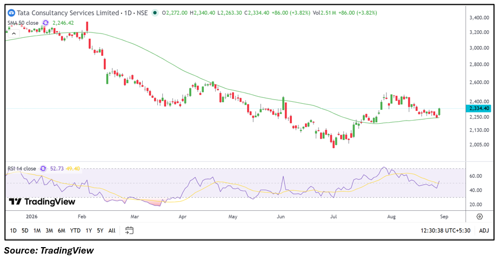Click the Jul label on the time axis

333,217
